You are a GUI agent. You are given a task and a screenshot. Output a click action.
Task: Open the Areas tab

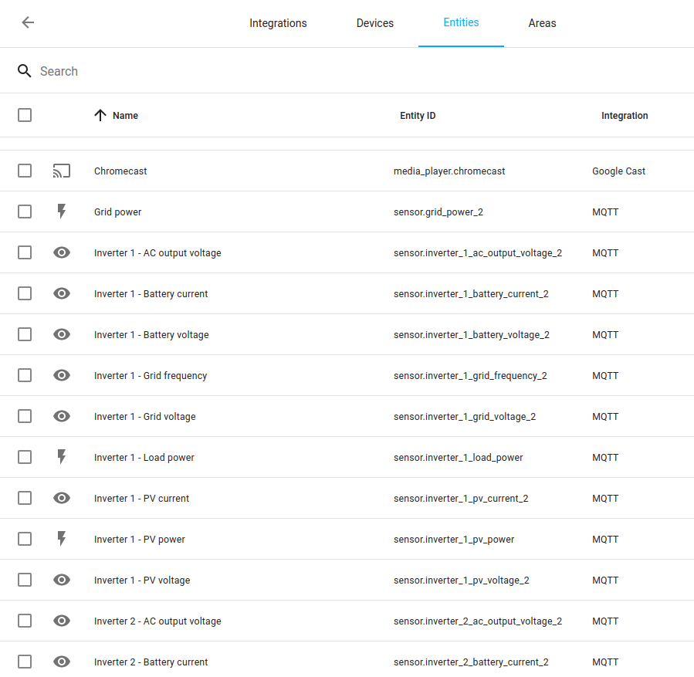pos(542,23)
